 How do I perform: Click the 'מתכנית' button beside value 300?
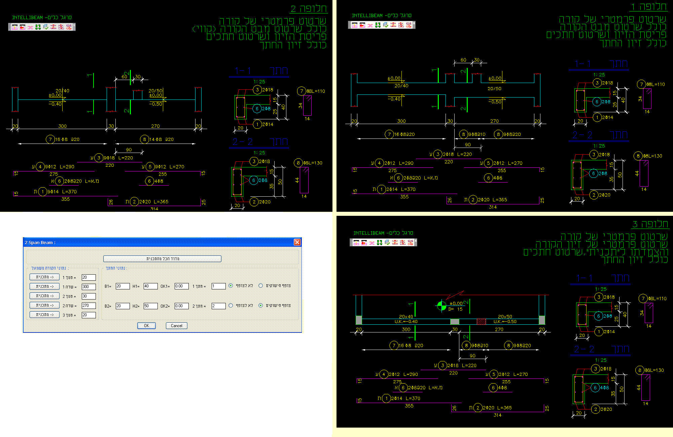click(x=44, y=286)
